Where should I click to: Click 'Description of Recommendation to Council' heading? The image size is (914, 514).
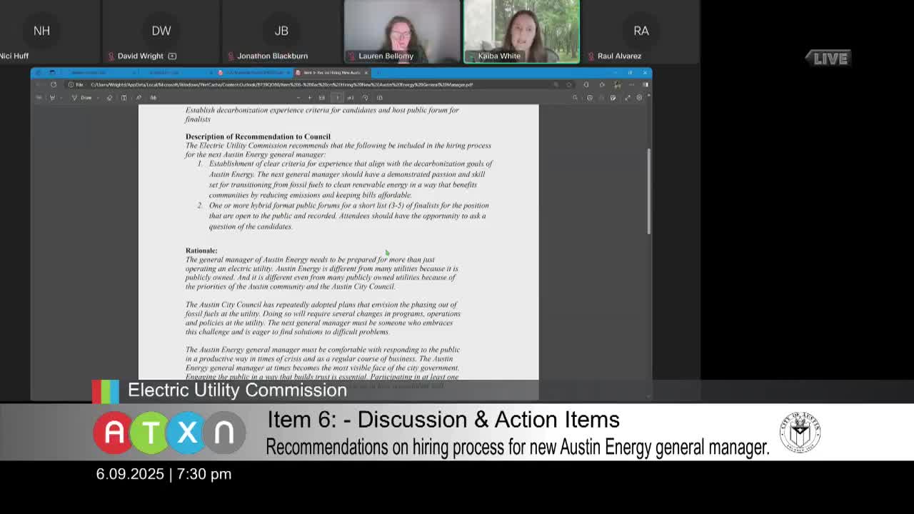[x=258, y=136]
